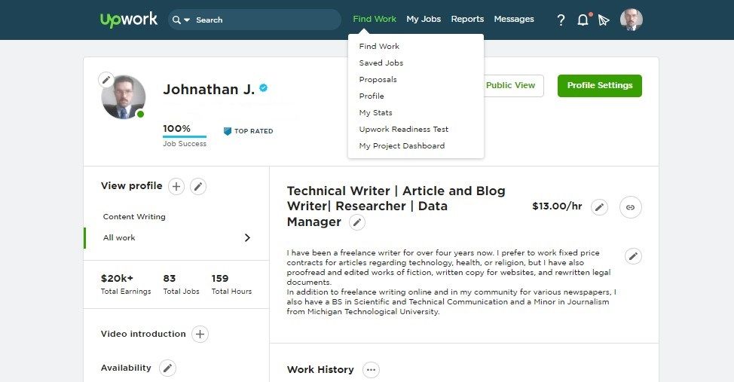Click the green online status dot
Screen dimensions: 734x382
point(140,115)
